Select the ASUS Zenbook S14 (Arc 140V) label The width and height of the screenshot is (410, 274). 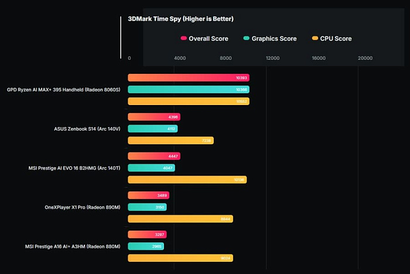pos(87,129)
